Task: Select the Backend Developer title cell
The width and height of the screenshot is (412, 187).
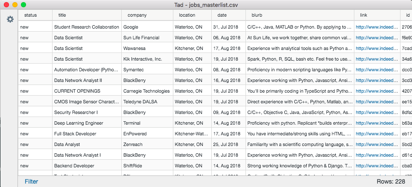Action: click(x=87, y=166)
